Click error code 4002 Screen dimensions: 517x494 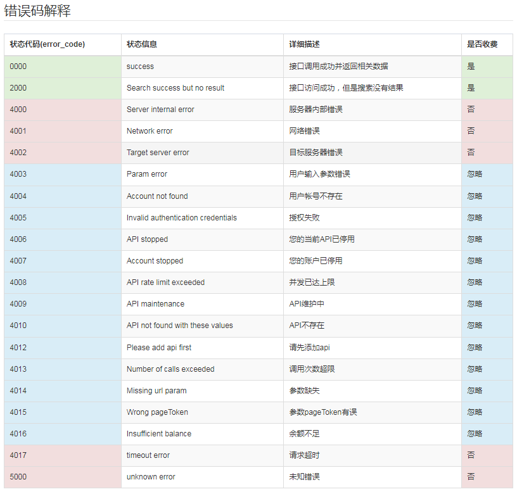(18, 153)
